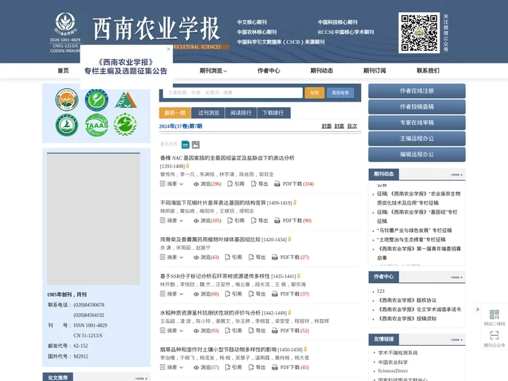Select the 过刊浏览 tab

click(208, 113)
